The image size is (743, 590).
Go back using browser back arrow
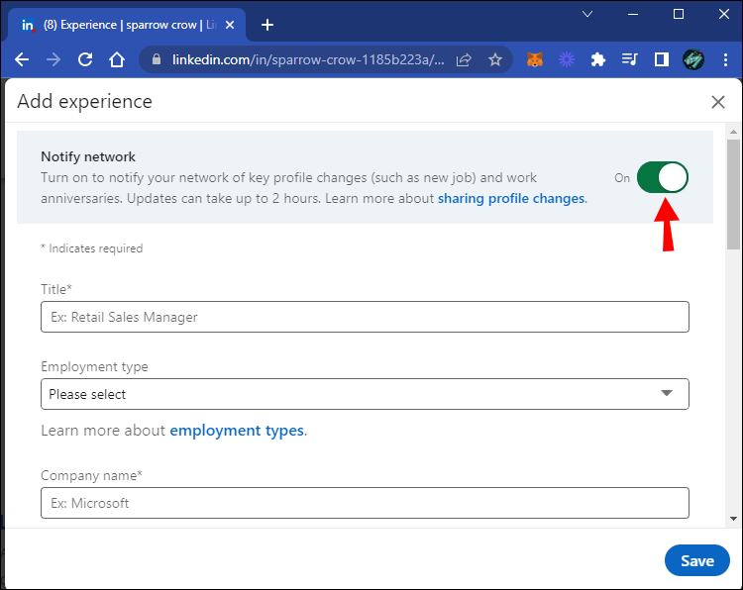click(x=22, y=59)
